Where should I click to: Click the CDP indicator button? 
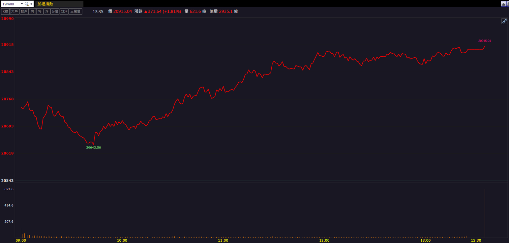pyautogui.click(x=64, y=11)
